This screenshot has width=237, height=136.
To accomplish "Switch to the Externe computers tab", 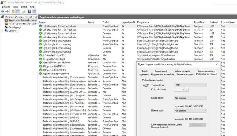I will 185,74.
